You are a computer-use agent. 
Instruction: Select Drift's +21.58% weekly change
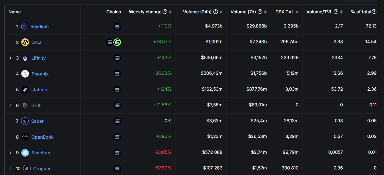coord(162,105)
